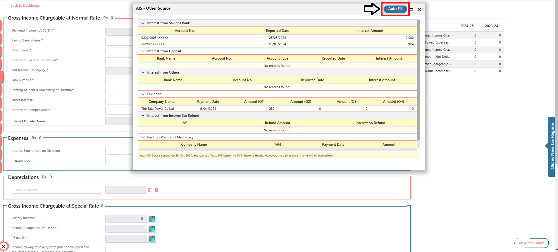
Task: Click the 2023-24 column heading
Action: 491,26
